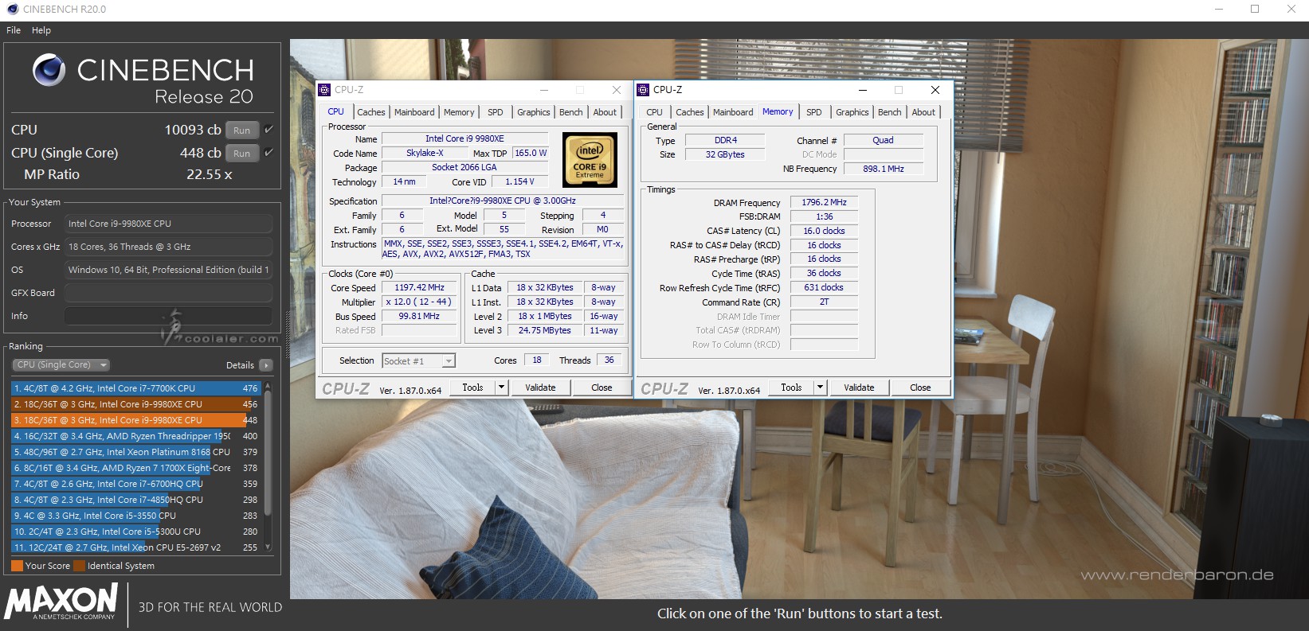Click the Cinebench logo icon

[49, 71]
